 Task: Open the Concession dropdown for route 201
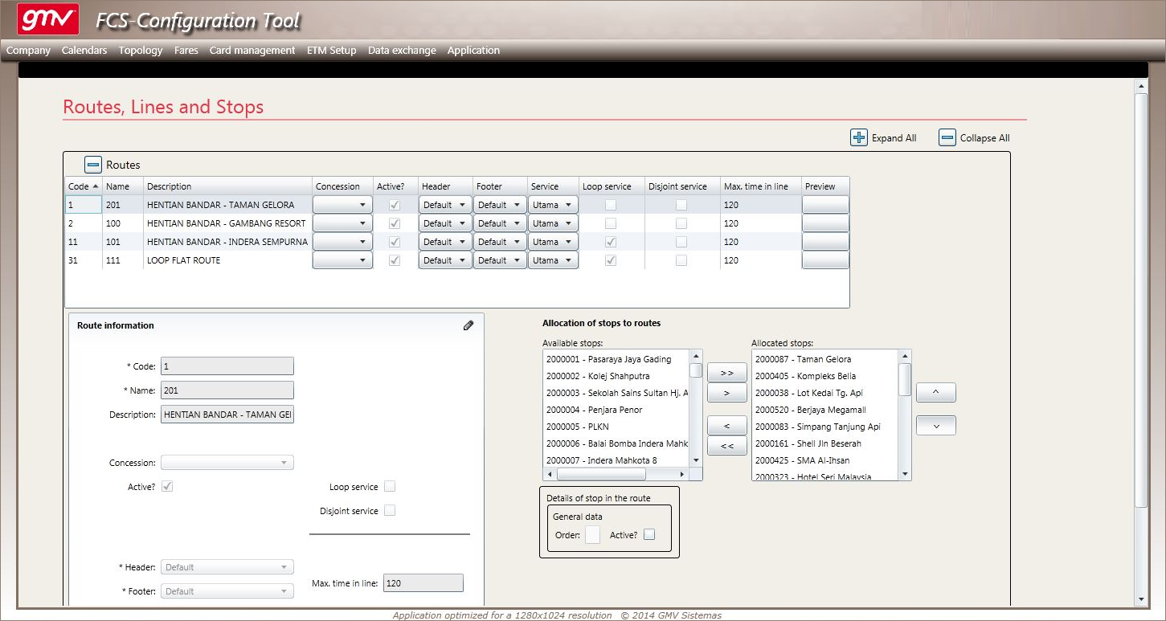(342, 205)
